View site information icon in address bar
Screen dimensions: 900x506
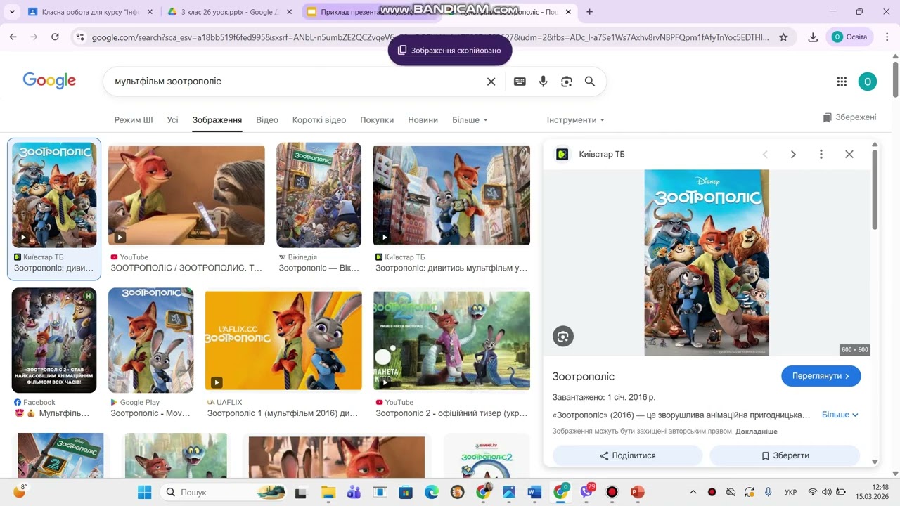(79, 37)
